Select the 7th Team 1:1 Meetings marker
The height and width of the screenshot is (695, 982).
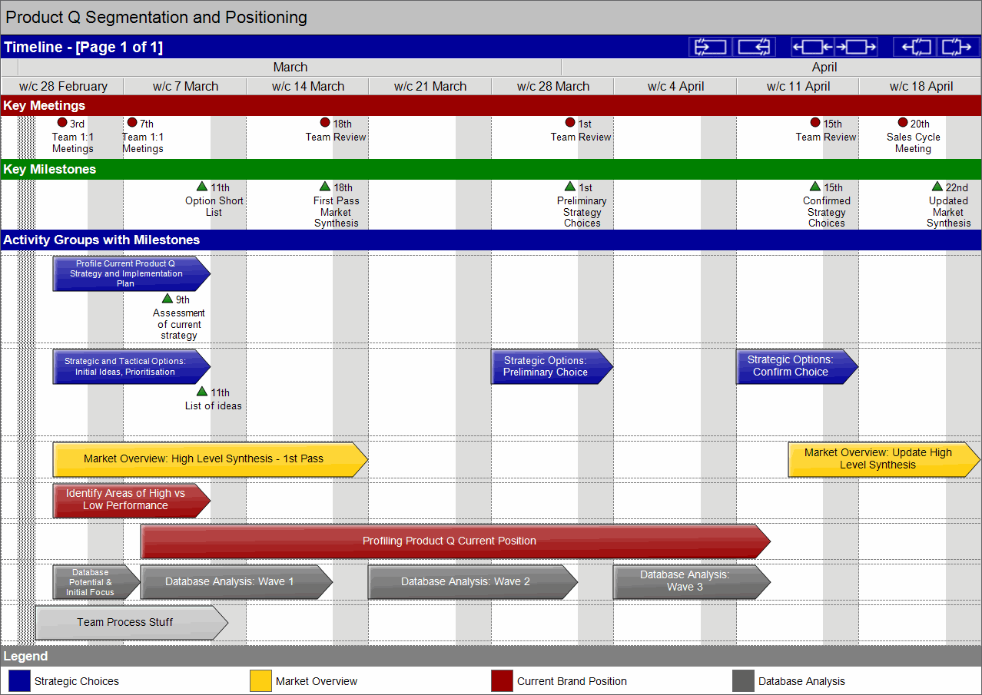coord(132,123)
